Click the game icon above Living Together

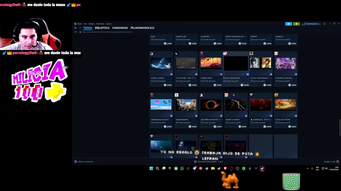click(251, 54)
